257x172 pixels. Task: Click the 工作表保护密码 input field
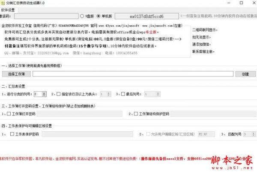click(87, 134)
